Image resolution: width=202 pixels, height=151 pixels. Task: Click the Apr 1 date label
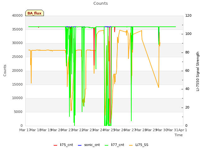point(183,130)
